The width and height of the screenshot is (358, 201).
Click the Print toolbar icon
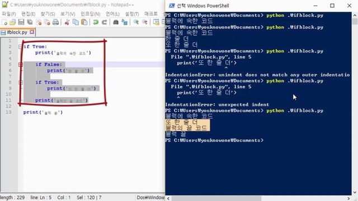(x=55, y=22)
